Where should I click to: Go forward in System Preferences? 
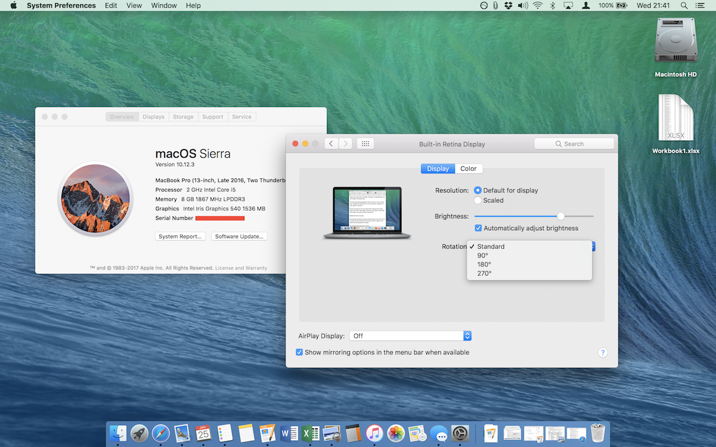pos(346,143)
